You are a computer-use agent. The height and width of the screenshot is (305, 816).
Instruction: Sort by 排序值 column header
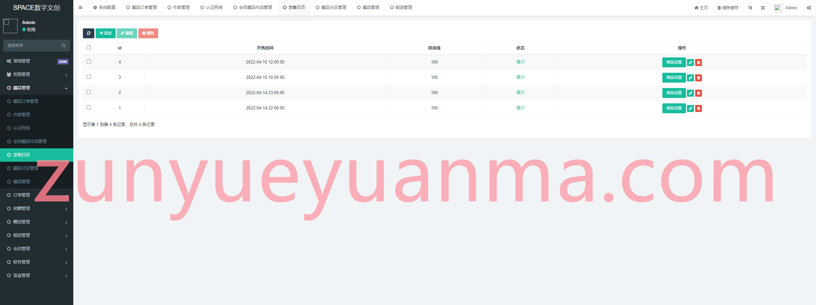(434, 48)
